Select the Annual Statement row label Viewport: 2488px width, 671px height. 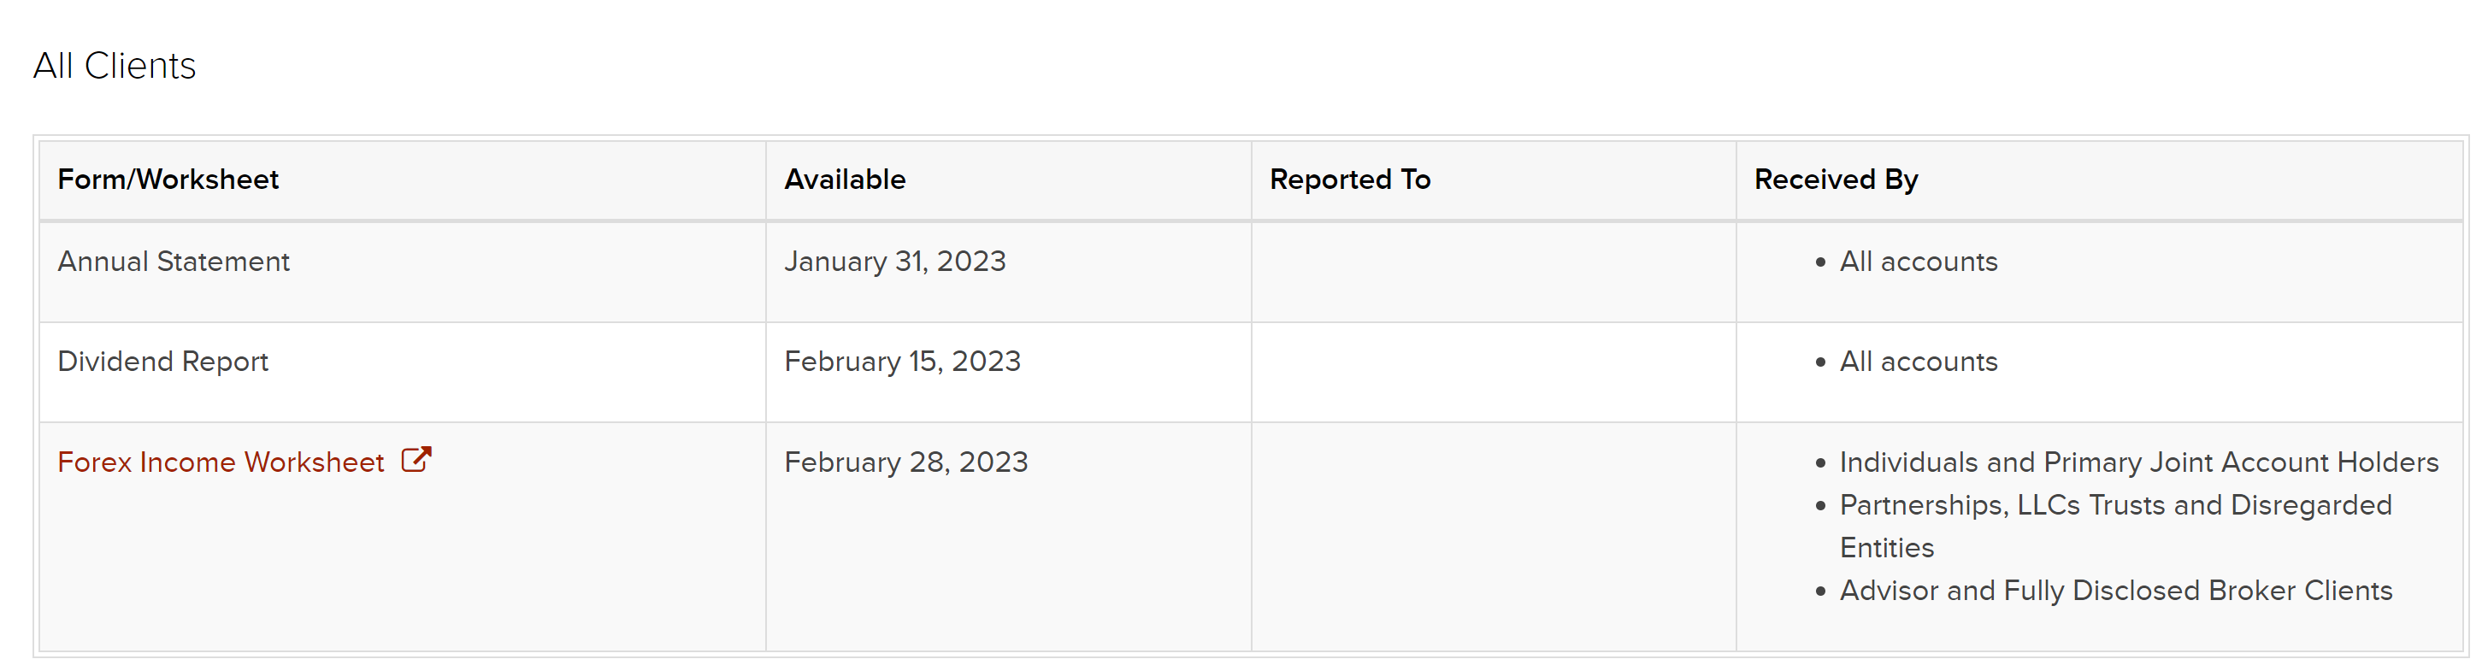click(174, 262)
